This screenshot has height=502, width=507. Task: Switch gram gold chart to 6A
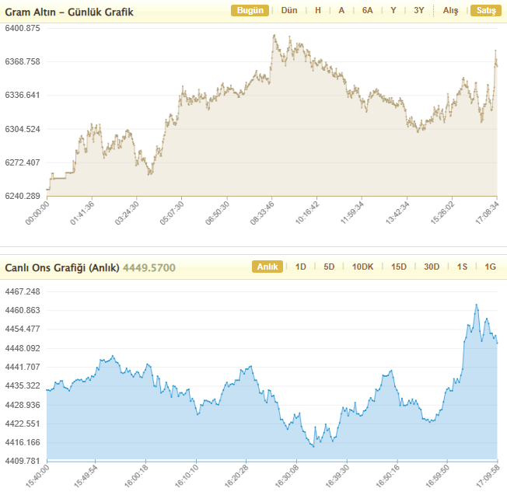pos(367,11)
